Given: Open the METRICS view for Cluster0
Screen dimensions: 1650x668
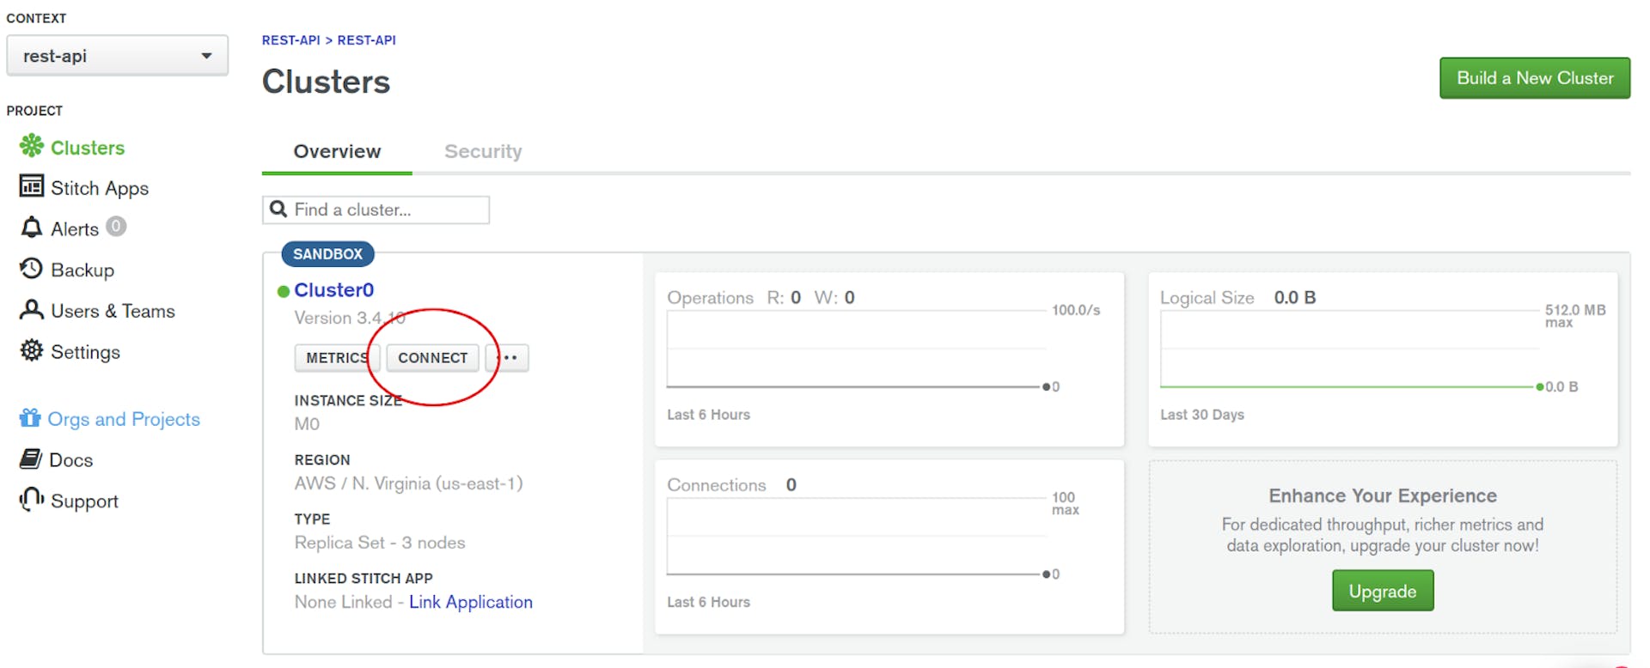Looking at the screenshot, I should tap(335, 357).
